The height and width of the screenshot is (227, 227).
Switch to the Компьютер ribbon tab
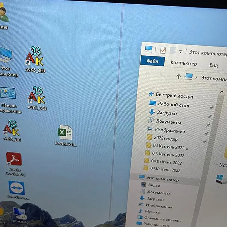[184, 63]
